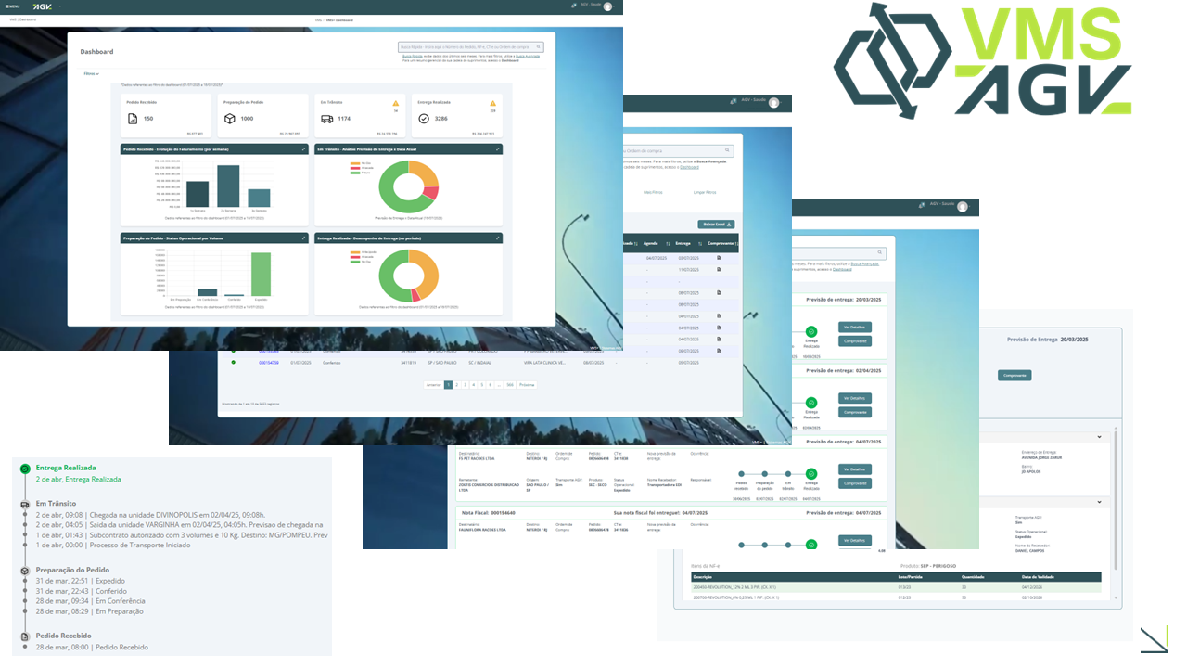Collapse the Transporte AGV section chevron
The image size is (1187, 668).
tap(1099, 501)
